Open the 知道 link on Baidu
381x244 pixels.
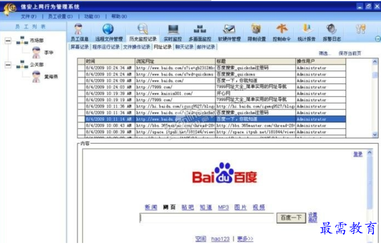pyautogui.click(x=206, y=207)
